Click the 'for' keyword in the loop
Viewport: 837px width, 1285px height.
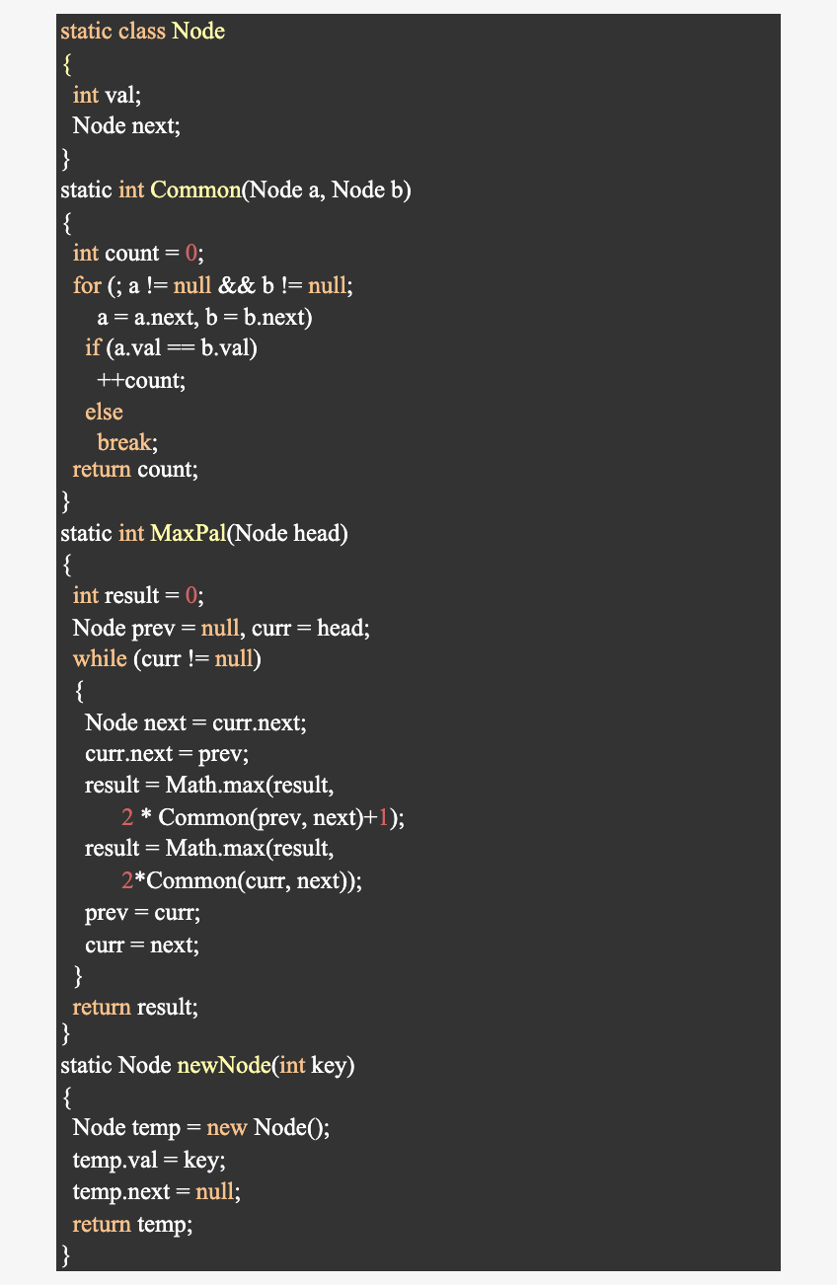(87, 284)
